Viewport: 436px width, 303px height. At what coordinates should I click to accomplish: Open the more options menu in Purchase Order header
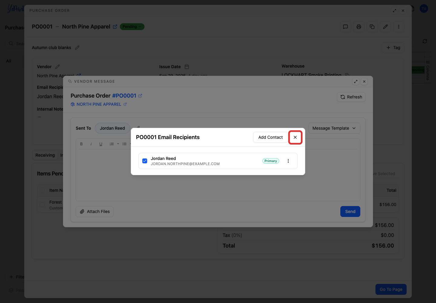[399, 27]
